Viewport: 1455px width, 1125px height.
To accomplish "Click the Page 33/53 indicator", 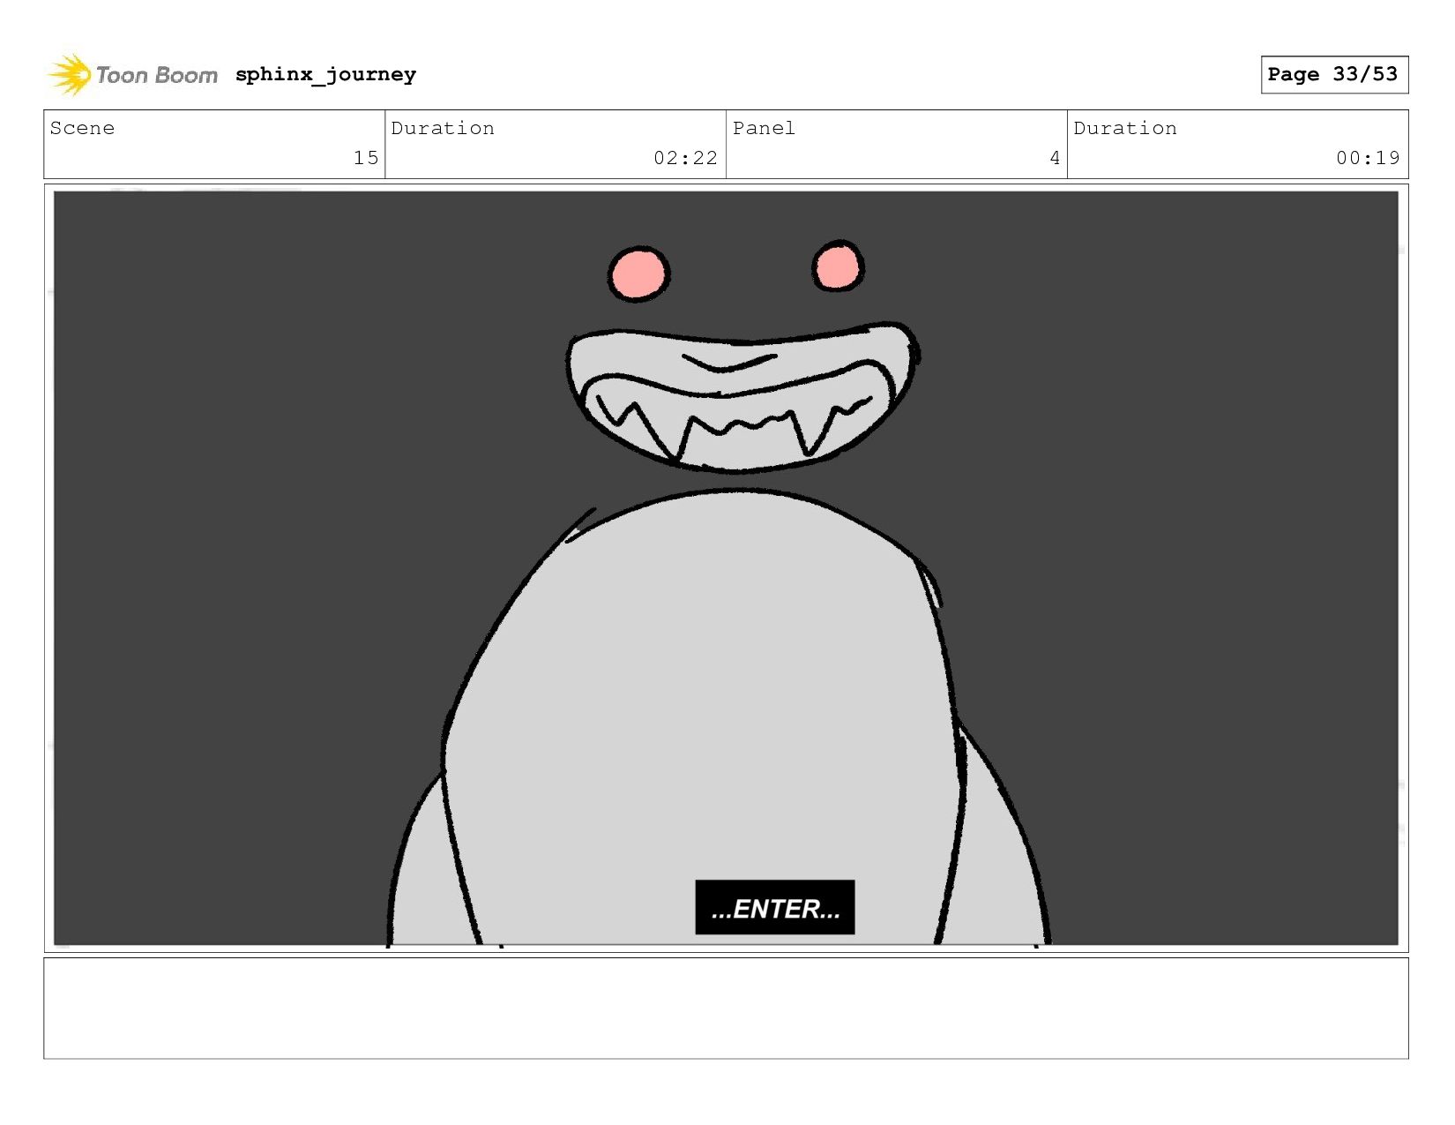I will click(x=1333, y=74).
